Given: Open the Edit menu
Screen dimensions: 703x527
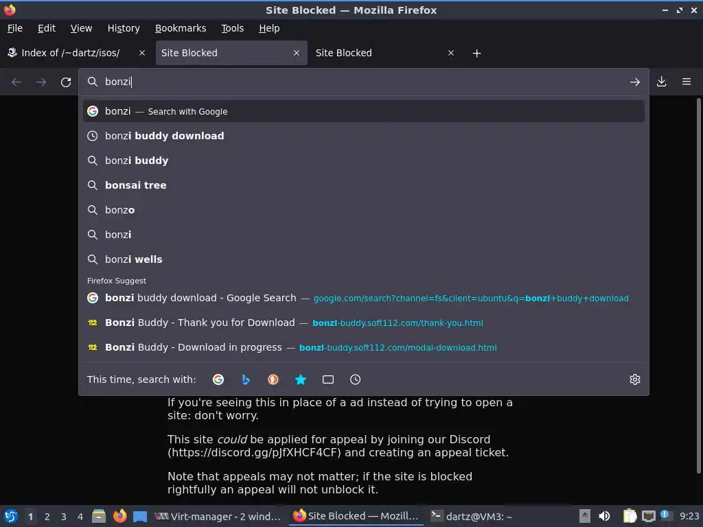Looking at the screenshot, I should (47, 28).
